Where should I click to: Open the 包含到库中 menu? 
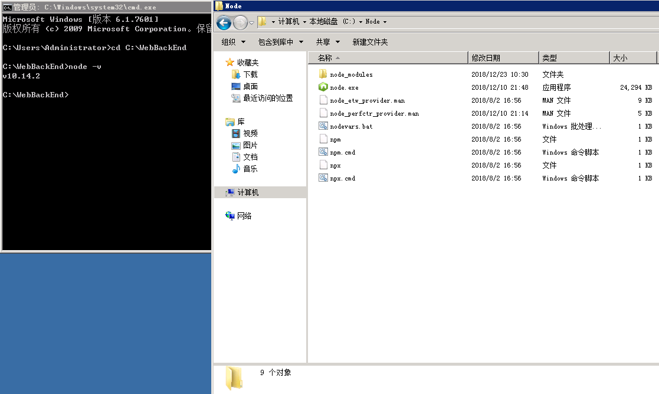click(281, 42)
